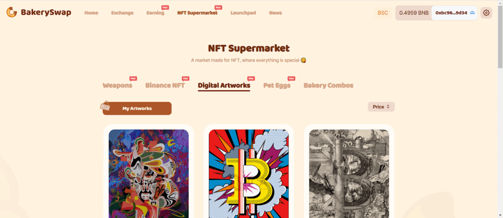The height and width of the screenshot is (218, 503).
Task: Open wallet address 0xbc96...9d34
Action: (451, 13)
